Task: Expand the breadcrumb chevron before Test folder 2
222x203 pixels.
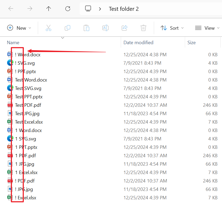Action: coord(100,9)
